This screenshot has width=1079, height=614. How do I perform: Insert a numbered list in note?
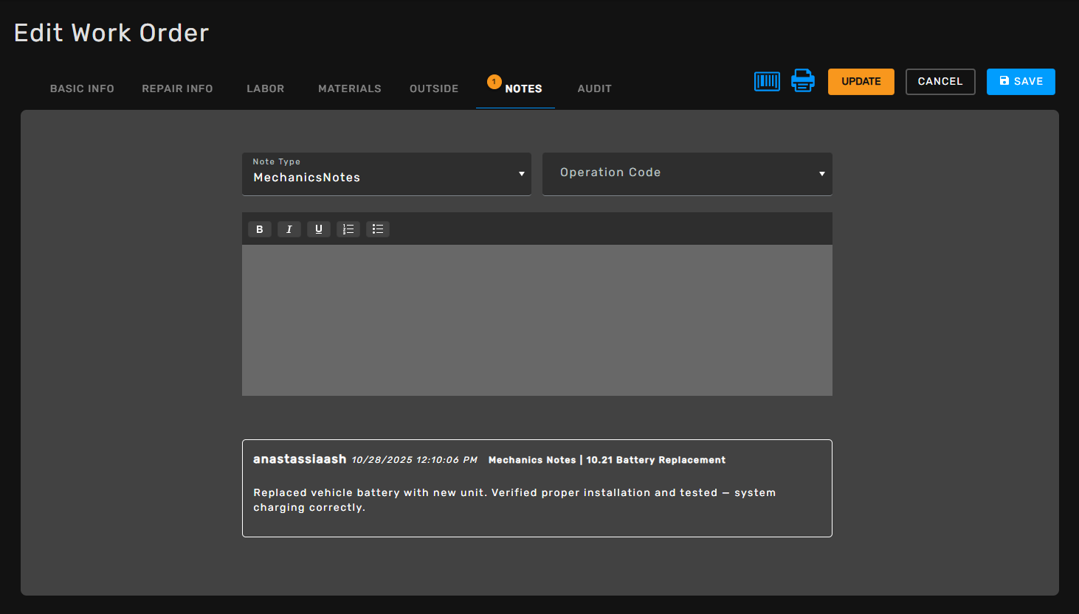[x=348, y=229]
